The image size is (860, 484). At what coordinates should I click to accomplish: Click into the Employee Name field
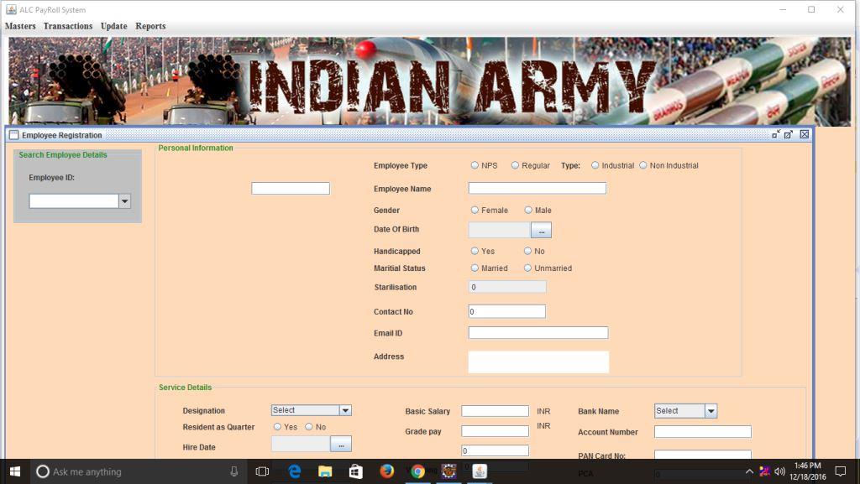point(537,189)
